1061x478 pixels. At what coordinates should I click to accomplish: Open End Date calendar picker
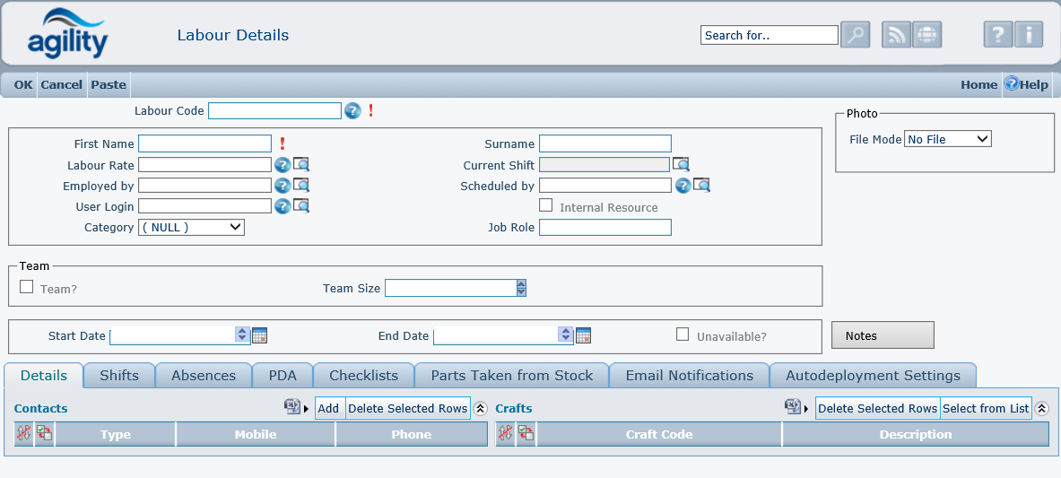[x=583, y=335]
